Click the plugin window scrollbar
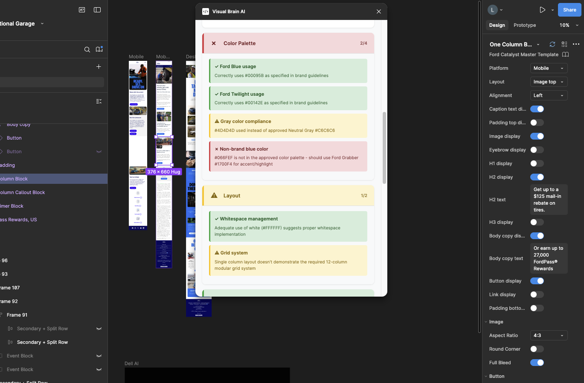The height and width of the screenshot is (383, 584). pyautogui.click(x=384, y=148)
